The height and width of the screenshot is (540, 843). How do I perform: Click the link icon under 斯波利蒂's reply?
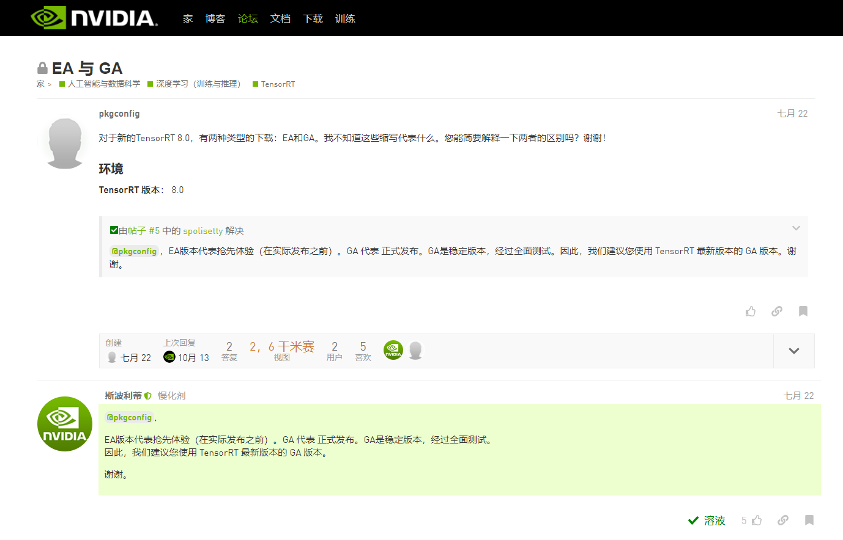point(783,520)
